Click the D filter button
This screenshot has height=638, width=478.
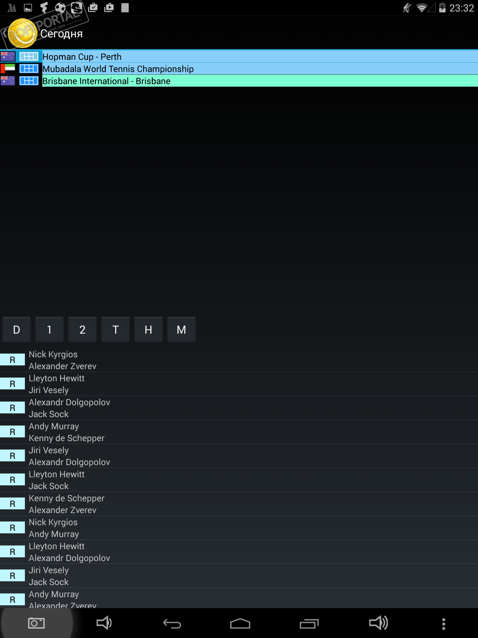pos(16,329)
